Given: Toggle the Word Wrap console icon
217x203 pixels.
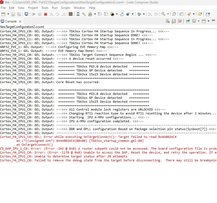Looking at the screenshot, I should 180,21.
